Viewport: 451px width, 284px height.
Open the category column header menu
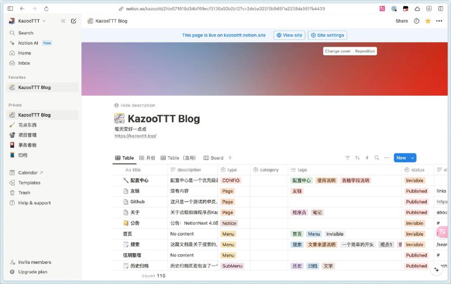(269, 170)
